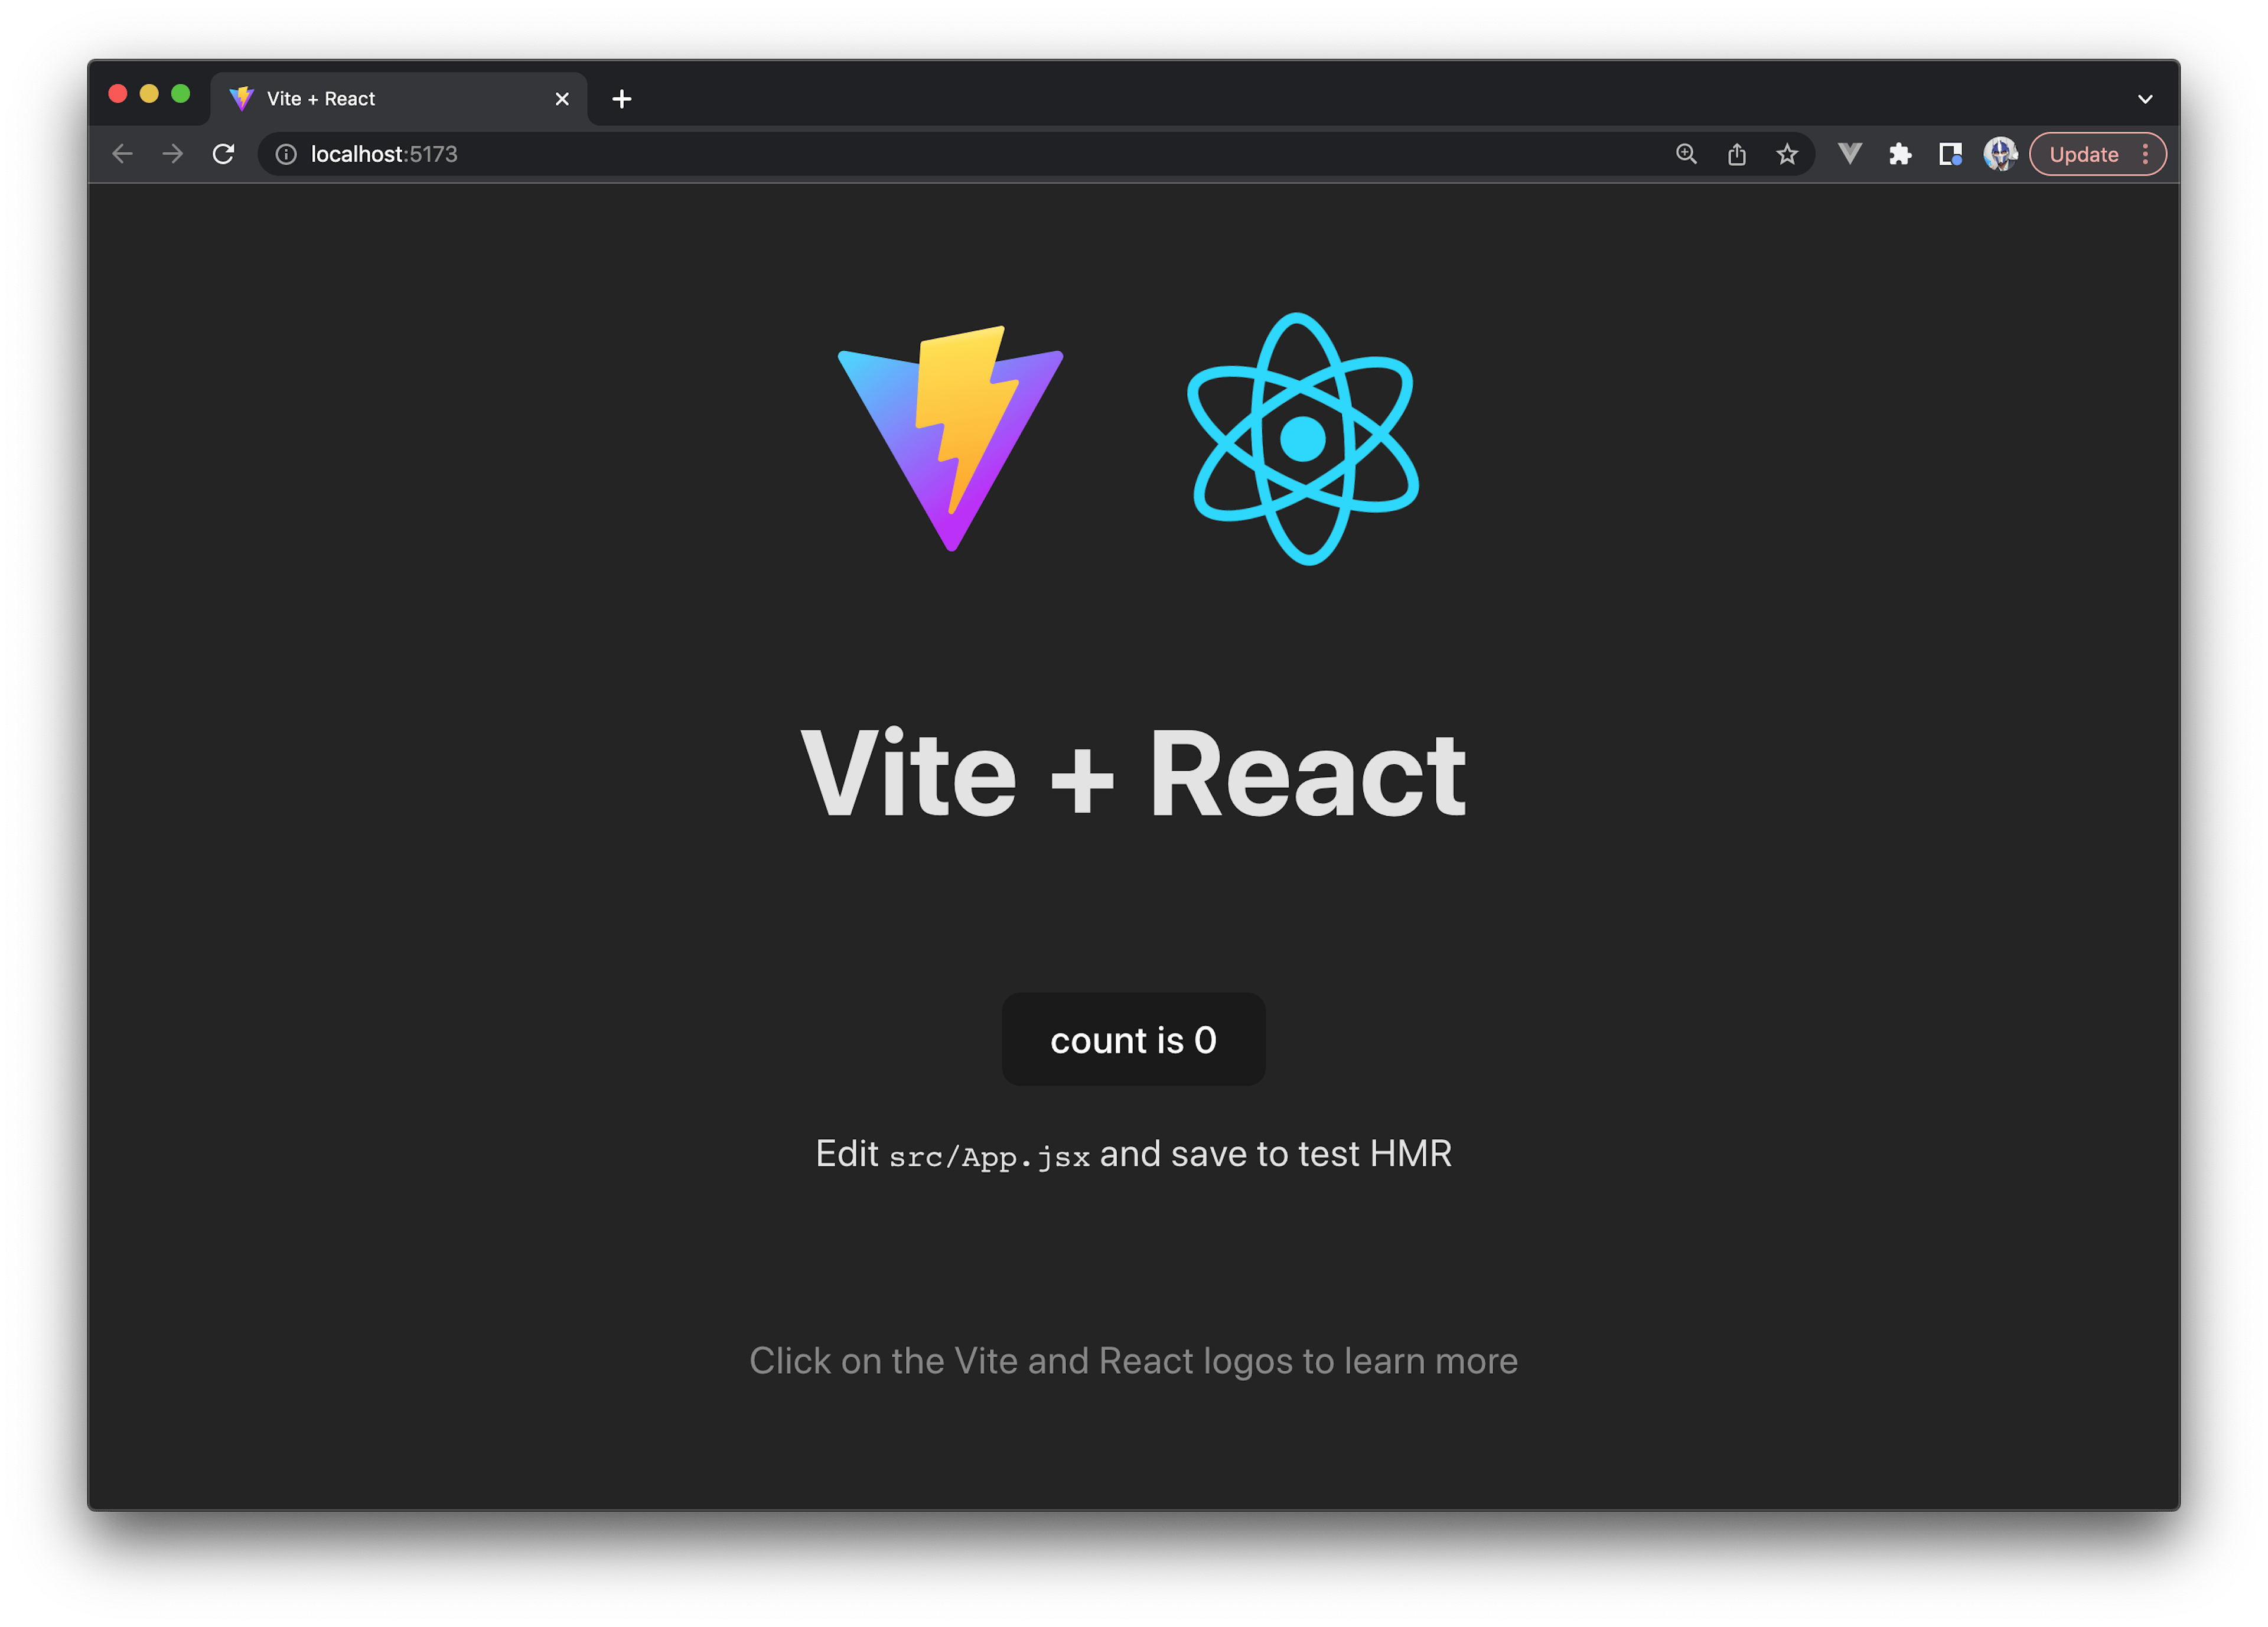Open the zoom magnifier in address bar

(x=1685, y=154)
